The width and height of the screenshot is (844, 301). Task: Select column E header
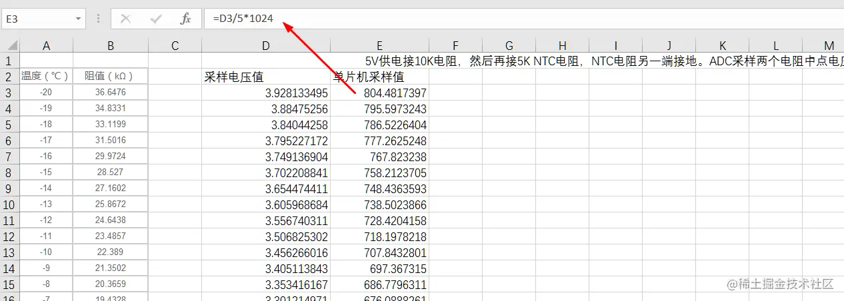coord(379,45)
